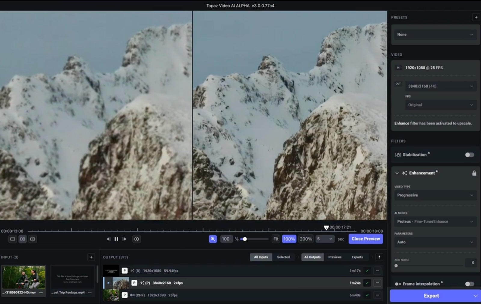Open the output resolution 3840x2160 dropdown
The image size is (481, 304).
point(441,86)
